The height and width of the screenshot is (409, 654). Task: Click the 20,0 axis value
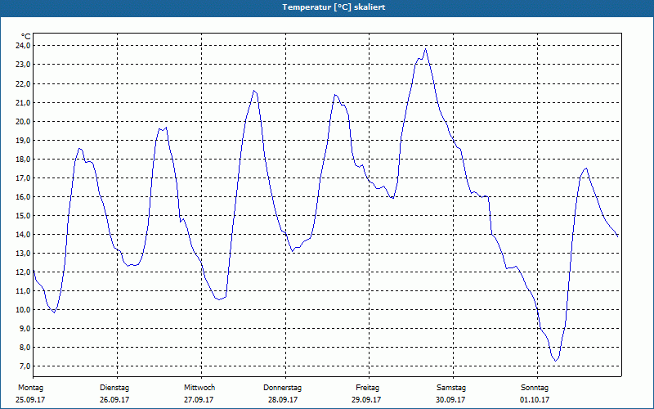(x=23, y=121)
